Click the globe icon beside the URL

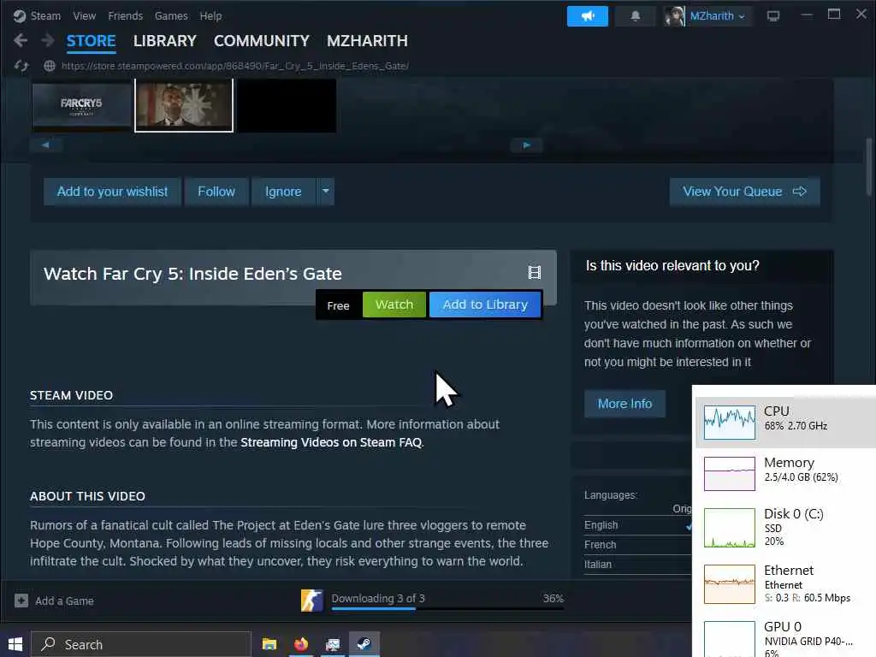pyautogui.click(x=50, y=66)
